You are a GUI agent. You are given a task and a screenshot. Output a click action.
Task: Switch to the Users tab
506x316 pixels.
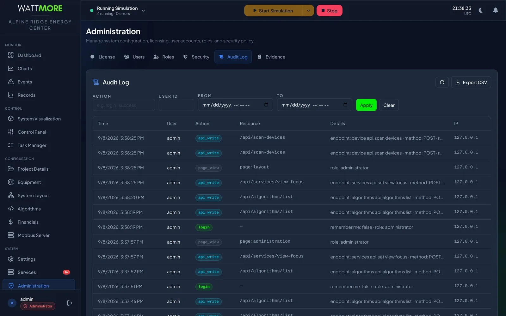click(x=134, y=57)
